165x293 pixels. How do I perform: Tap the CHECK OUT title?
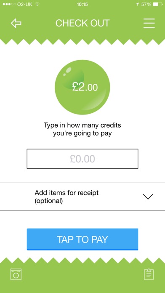[82, 23]
